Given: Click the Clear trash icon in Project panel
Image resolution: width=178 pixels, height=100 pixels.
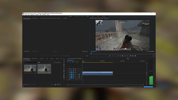Looking at the screenshot, I should pyautogui.click(x=60, y=84).
